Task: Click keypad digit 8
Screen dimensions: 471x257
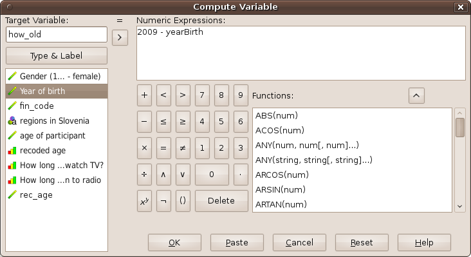Action: click(221, 95)
